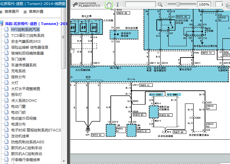Click page icon beside 电源分布
The height and width of the screenshot is (164, 230).
(x=6, y=124)
